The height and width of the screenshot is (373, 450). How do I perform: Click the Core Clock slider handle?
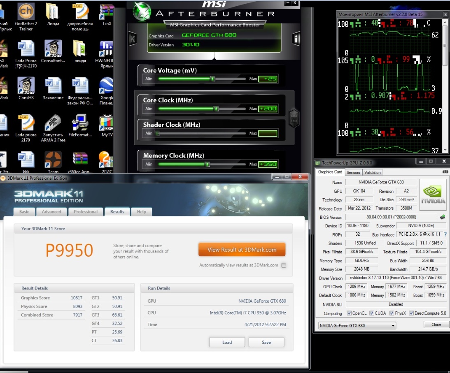pyautogui.click(x=217, y=109)
